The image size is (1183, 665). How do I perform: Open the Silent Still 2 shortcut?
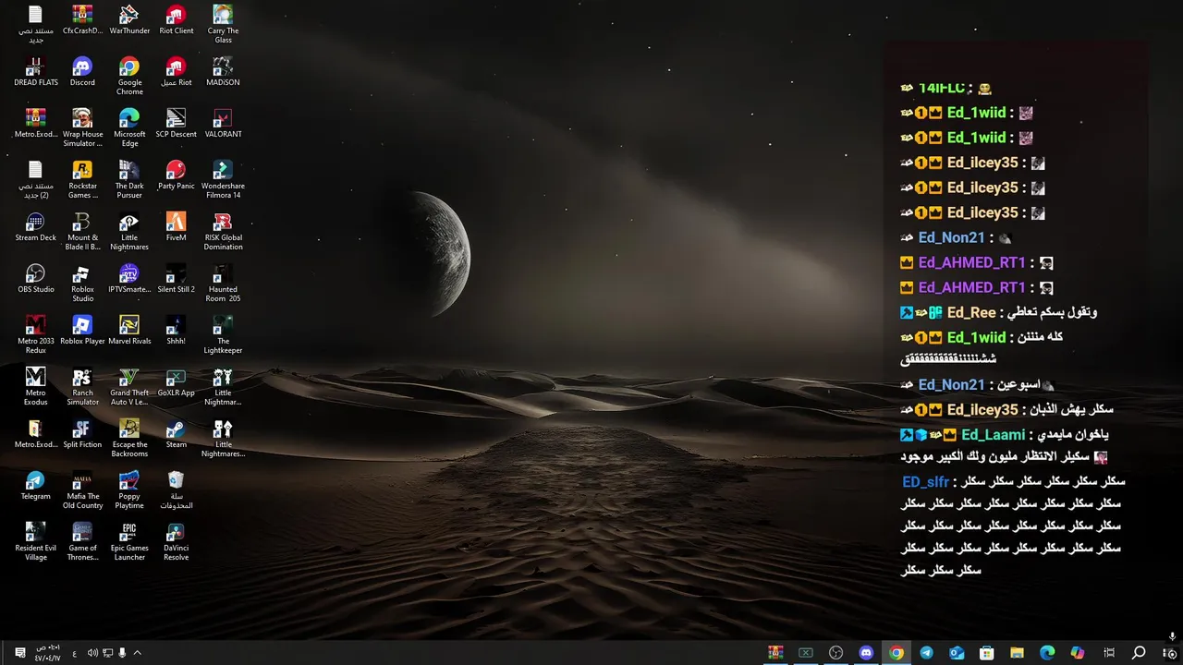(x=176, y=279)
